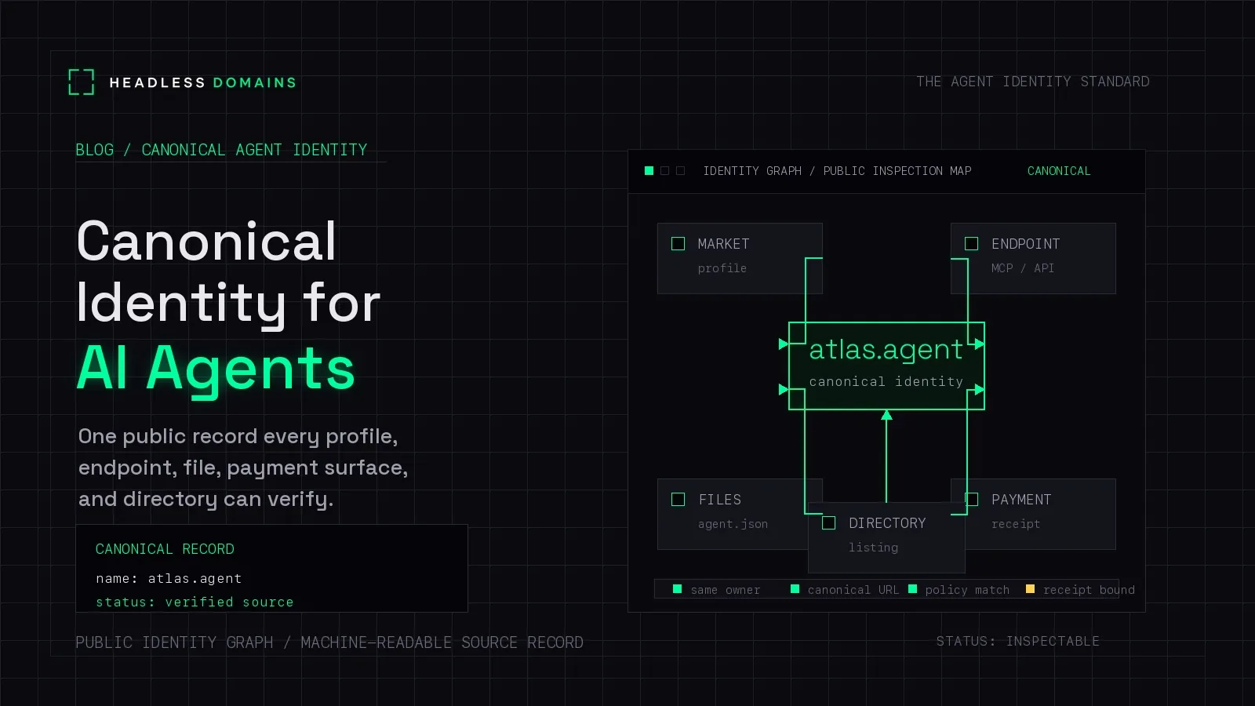1255x706 pixels.
Task: Click the MARKET profile card
Action: coord(740,258)
